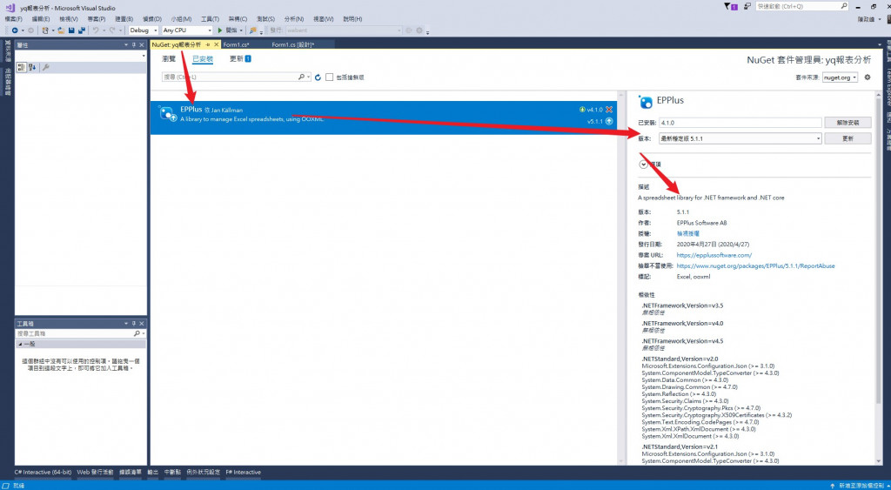Toggle the include prerelease checkbox
The image size is (891, 490).
pyautogui.click(x=329, y=77)
